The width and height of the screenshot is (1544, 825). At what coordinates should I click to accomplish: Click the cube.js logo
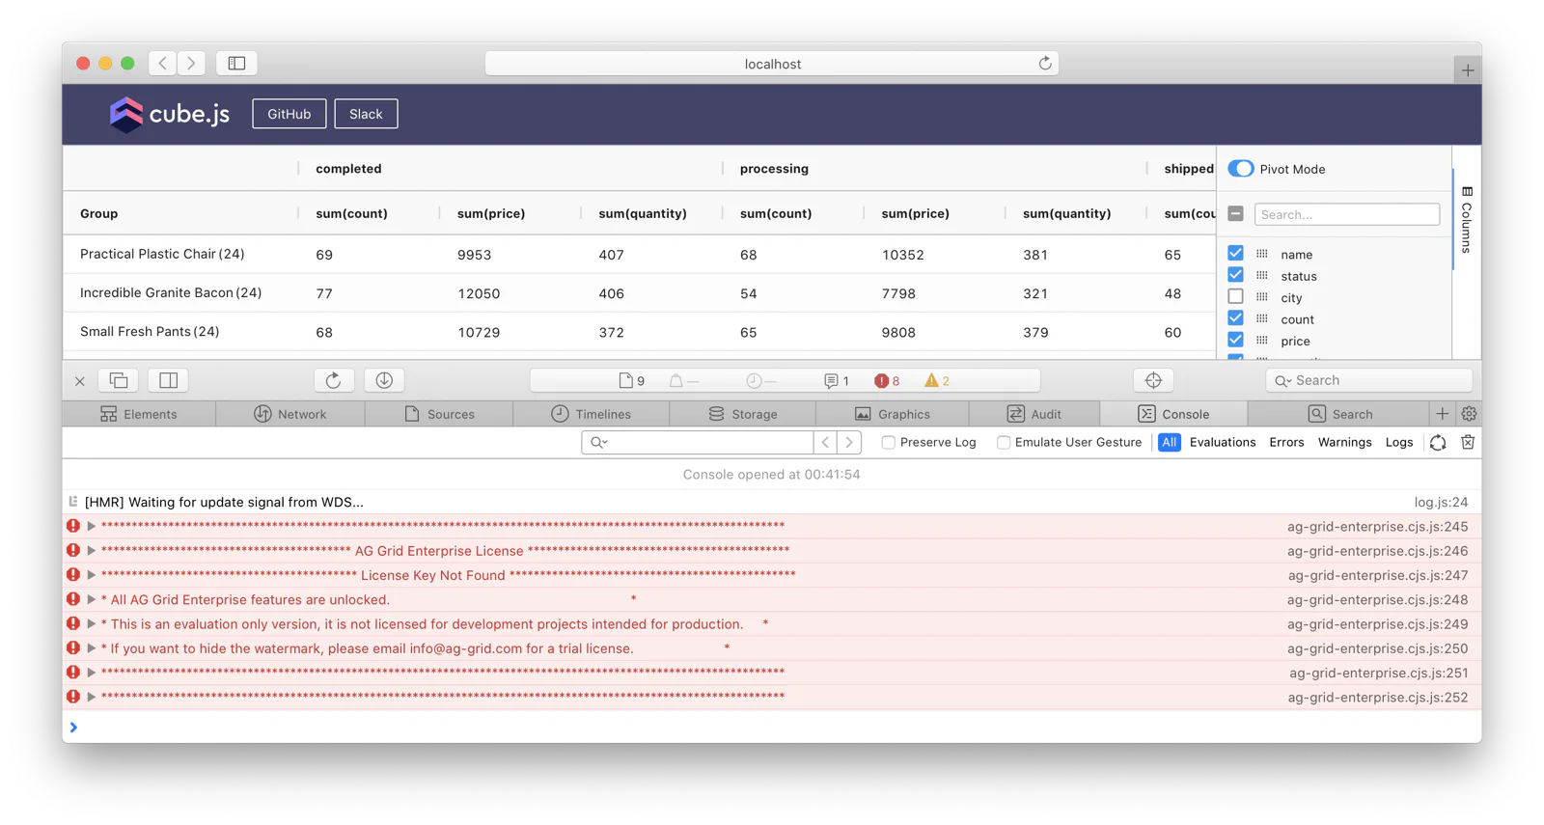point(169,114)
